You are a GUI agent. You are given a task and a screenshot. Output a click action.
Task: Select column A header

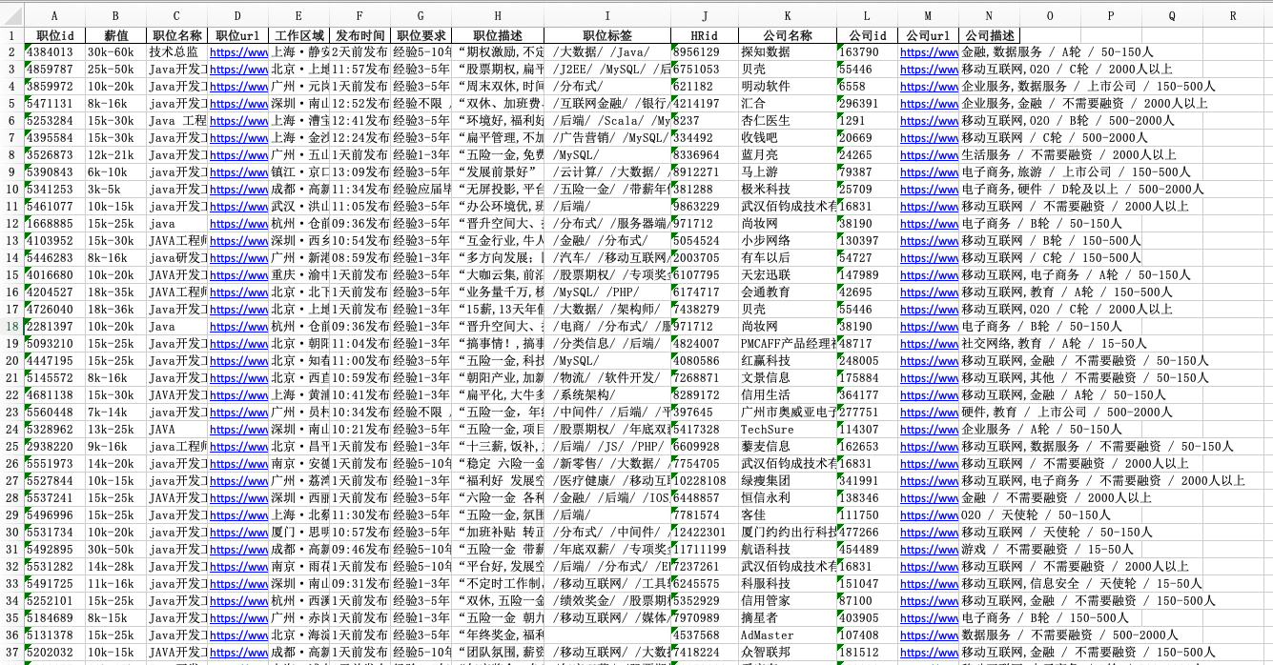54,16
